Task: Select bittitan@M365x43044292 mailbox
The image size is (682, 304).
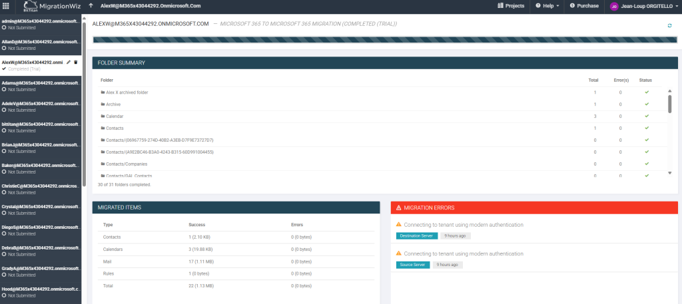Action: 41,127
